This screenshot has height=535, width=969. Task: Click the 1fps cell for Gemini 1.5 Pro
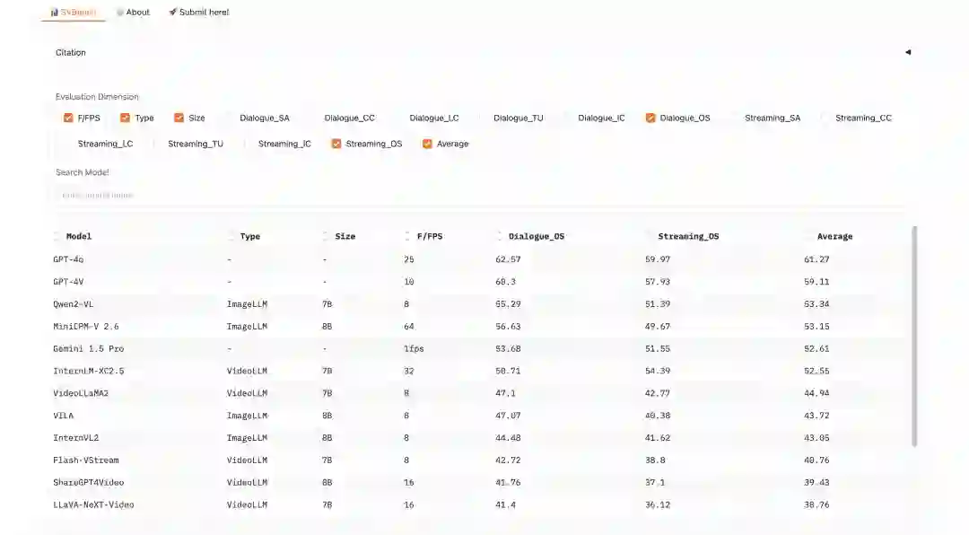coord(414,348)
